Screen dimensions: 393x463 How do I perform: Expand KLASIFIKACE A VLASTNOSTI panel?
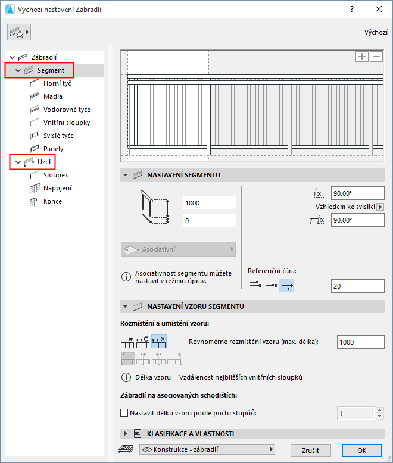[x=125, y=434]
